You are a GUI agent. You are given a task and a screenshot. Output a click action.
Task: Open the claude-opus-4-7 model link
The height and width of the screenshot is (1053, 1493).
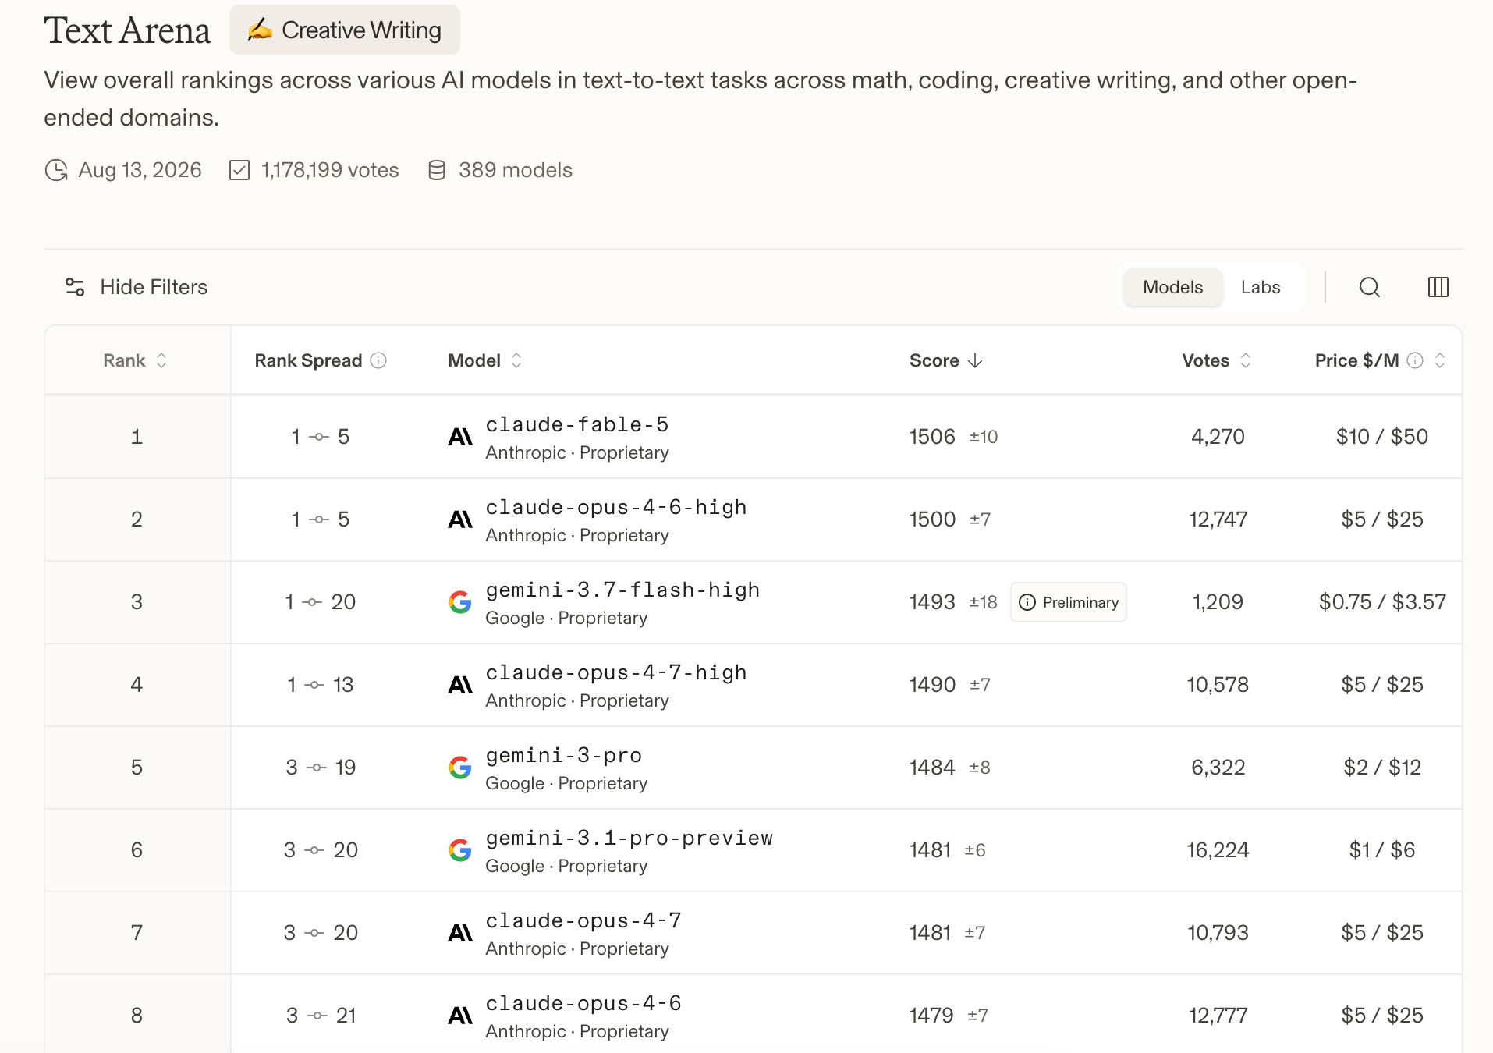pos(583,920)
